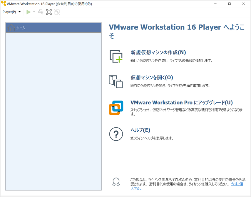Click the Unity mode toolbar icon
Image resolution: width=251 pixels, height=197 pixels.
57,12
